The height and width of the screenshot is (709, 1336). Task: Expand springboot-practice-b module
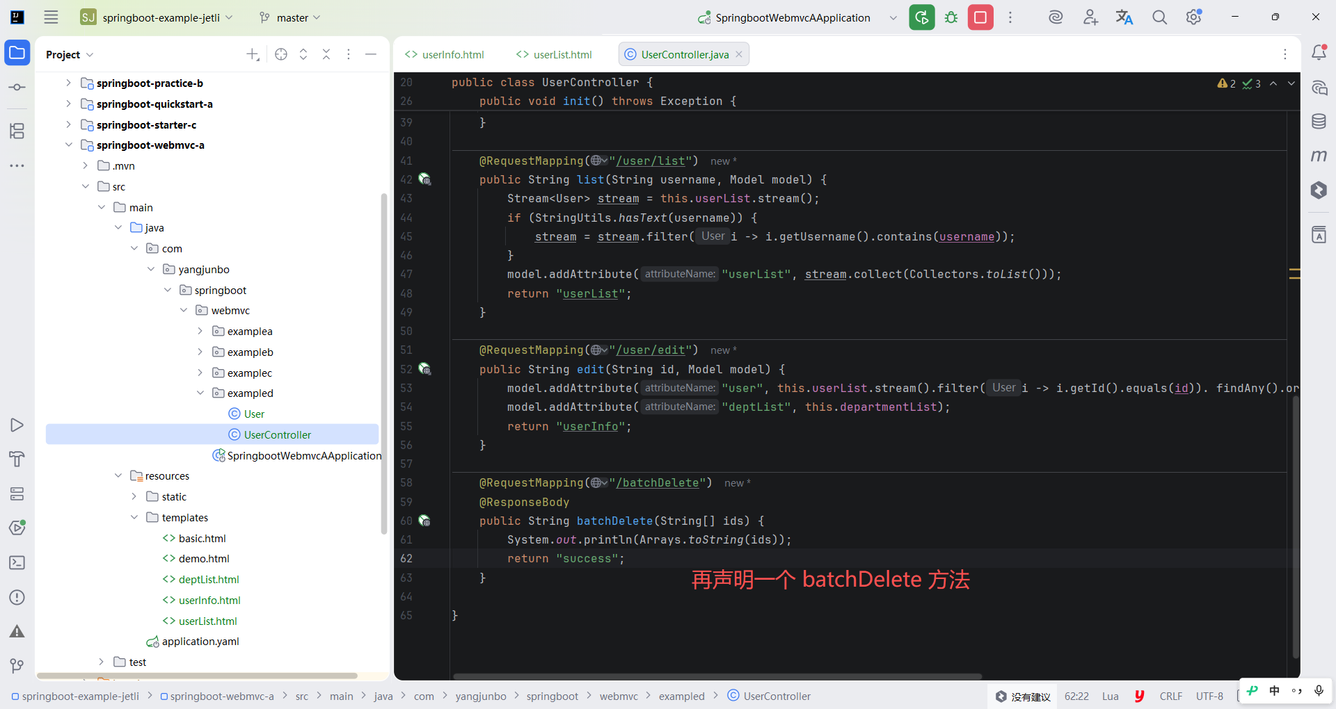68,83
